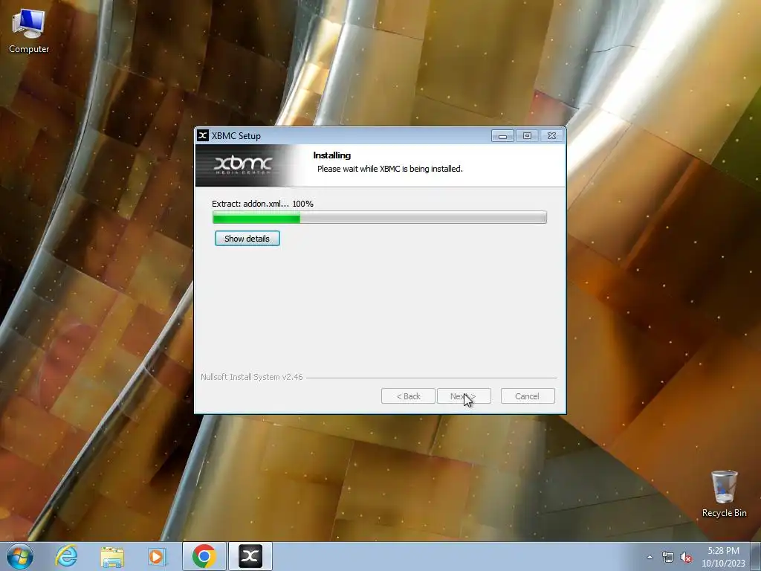Open Windows Media Player from the taskbar
The width and height of the screenshot is (761, 571).
(x=157, y=556)
